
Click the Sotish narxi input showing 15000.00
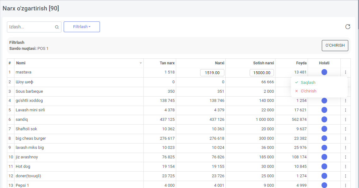pyautogui.click(x=262, y=73)
